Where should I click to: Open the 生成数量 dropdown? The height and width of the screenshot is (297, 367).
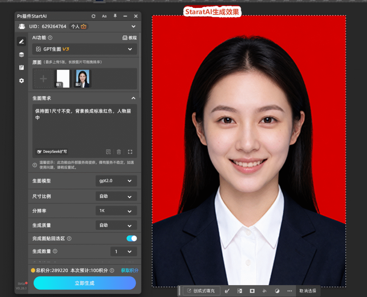[124, 251]
